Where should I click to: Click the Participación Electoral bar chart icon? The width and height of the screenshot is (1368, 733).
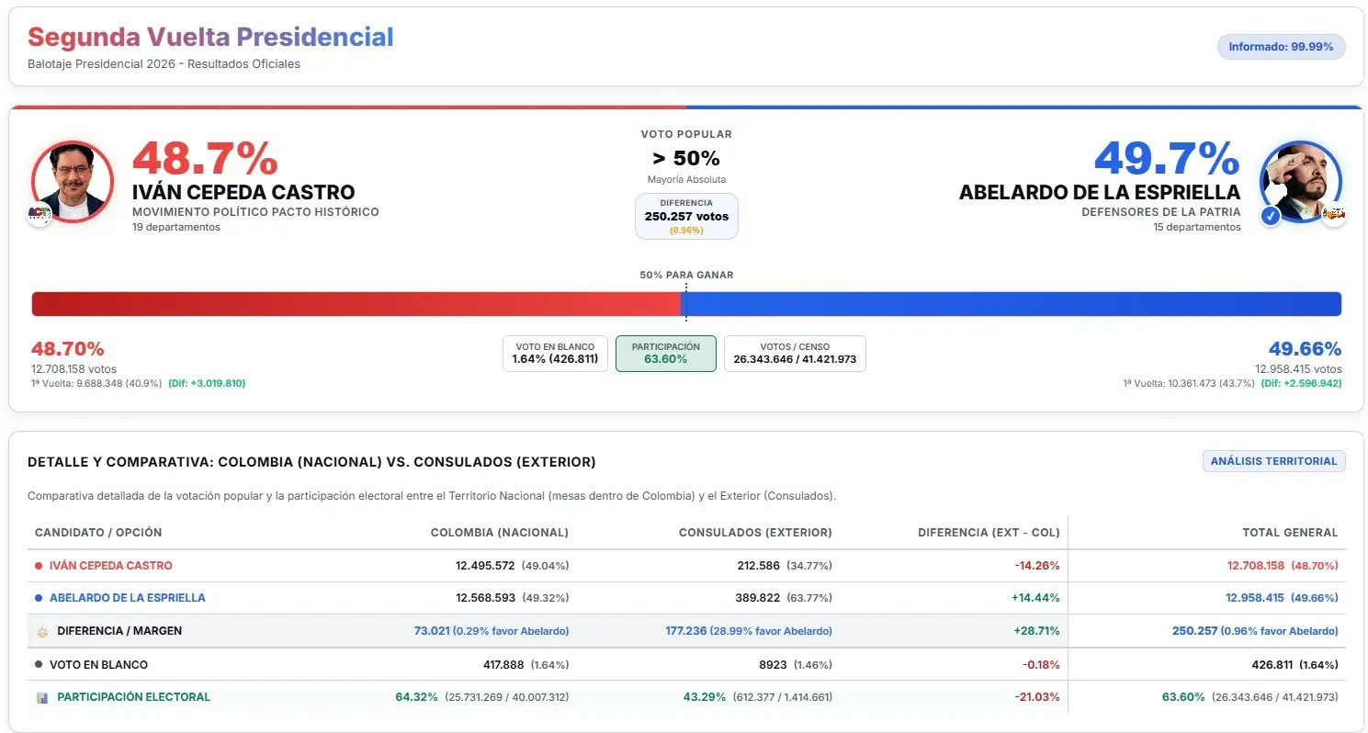41,698
